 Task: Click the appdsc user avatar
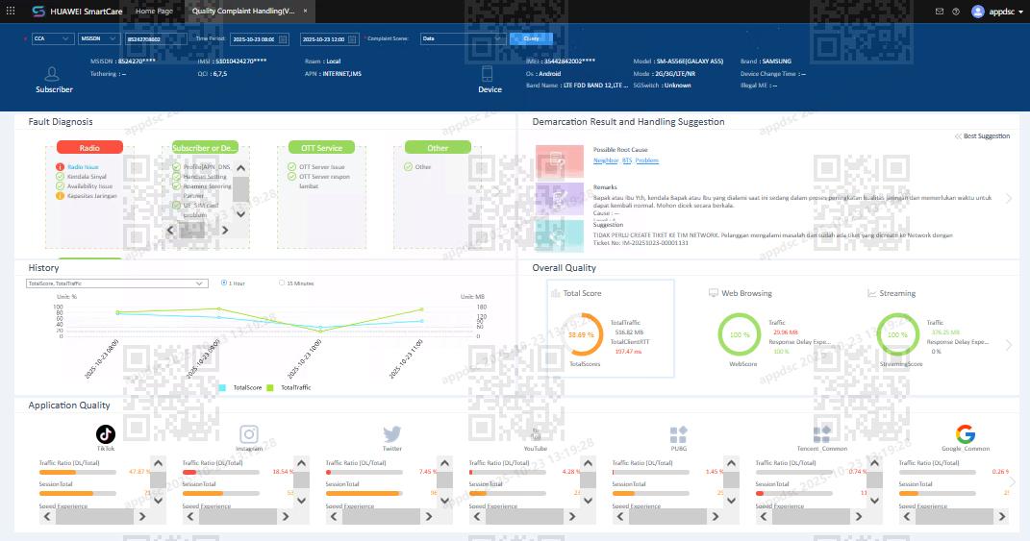coord(977,12)
